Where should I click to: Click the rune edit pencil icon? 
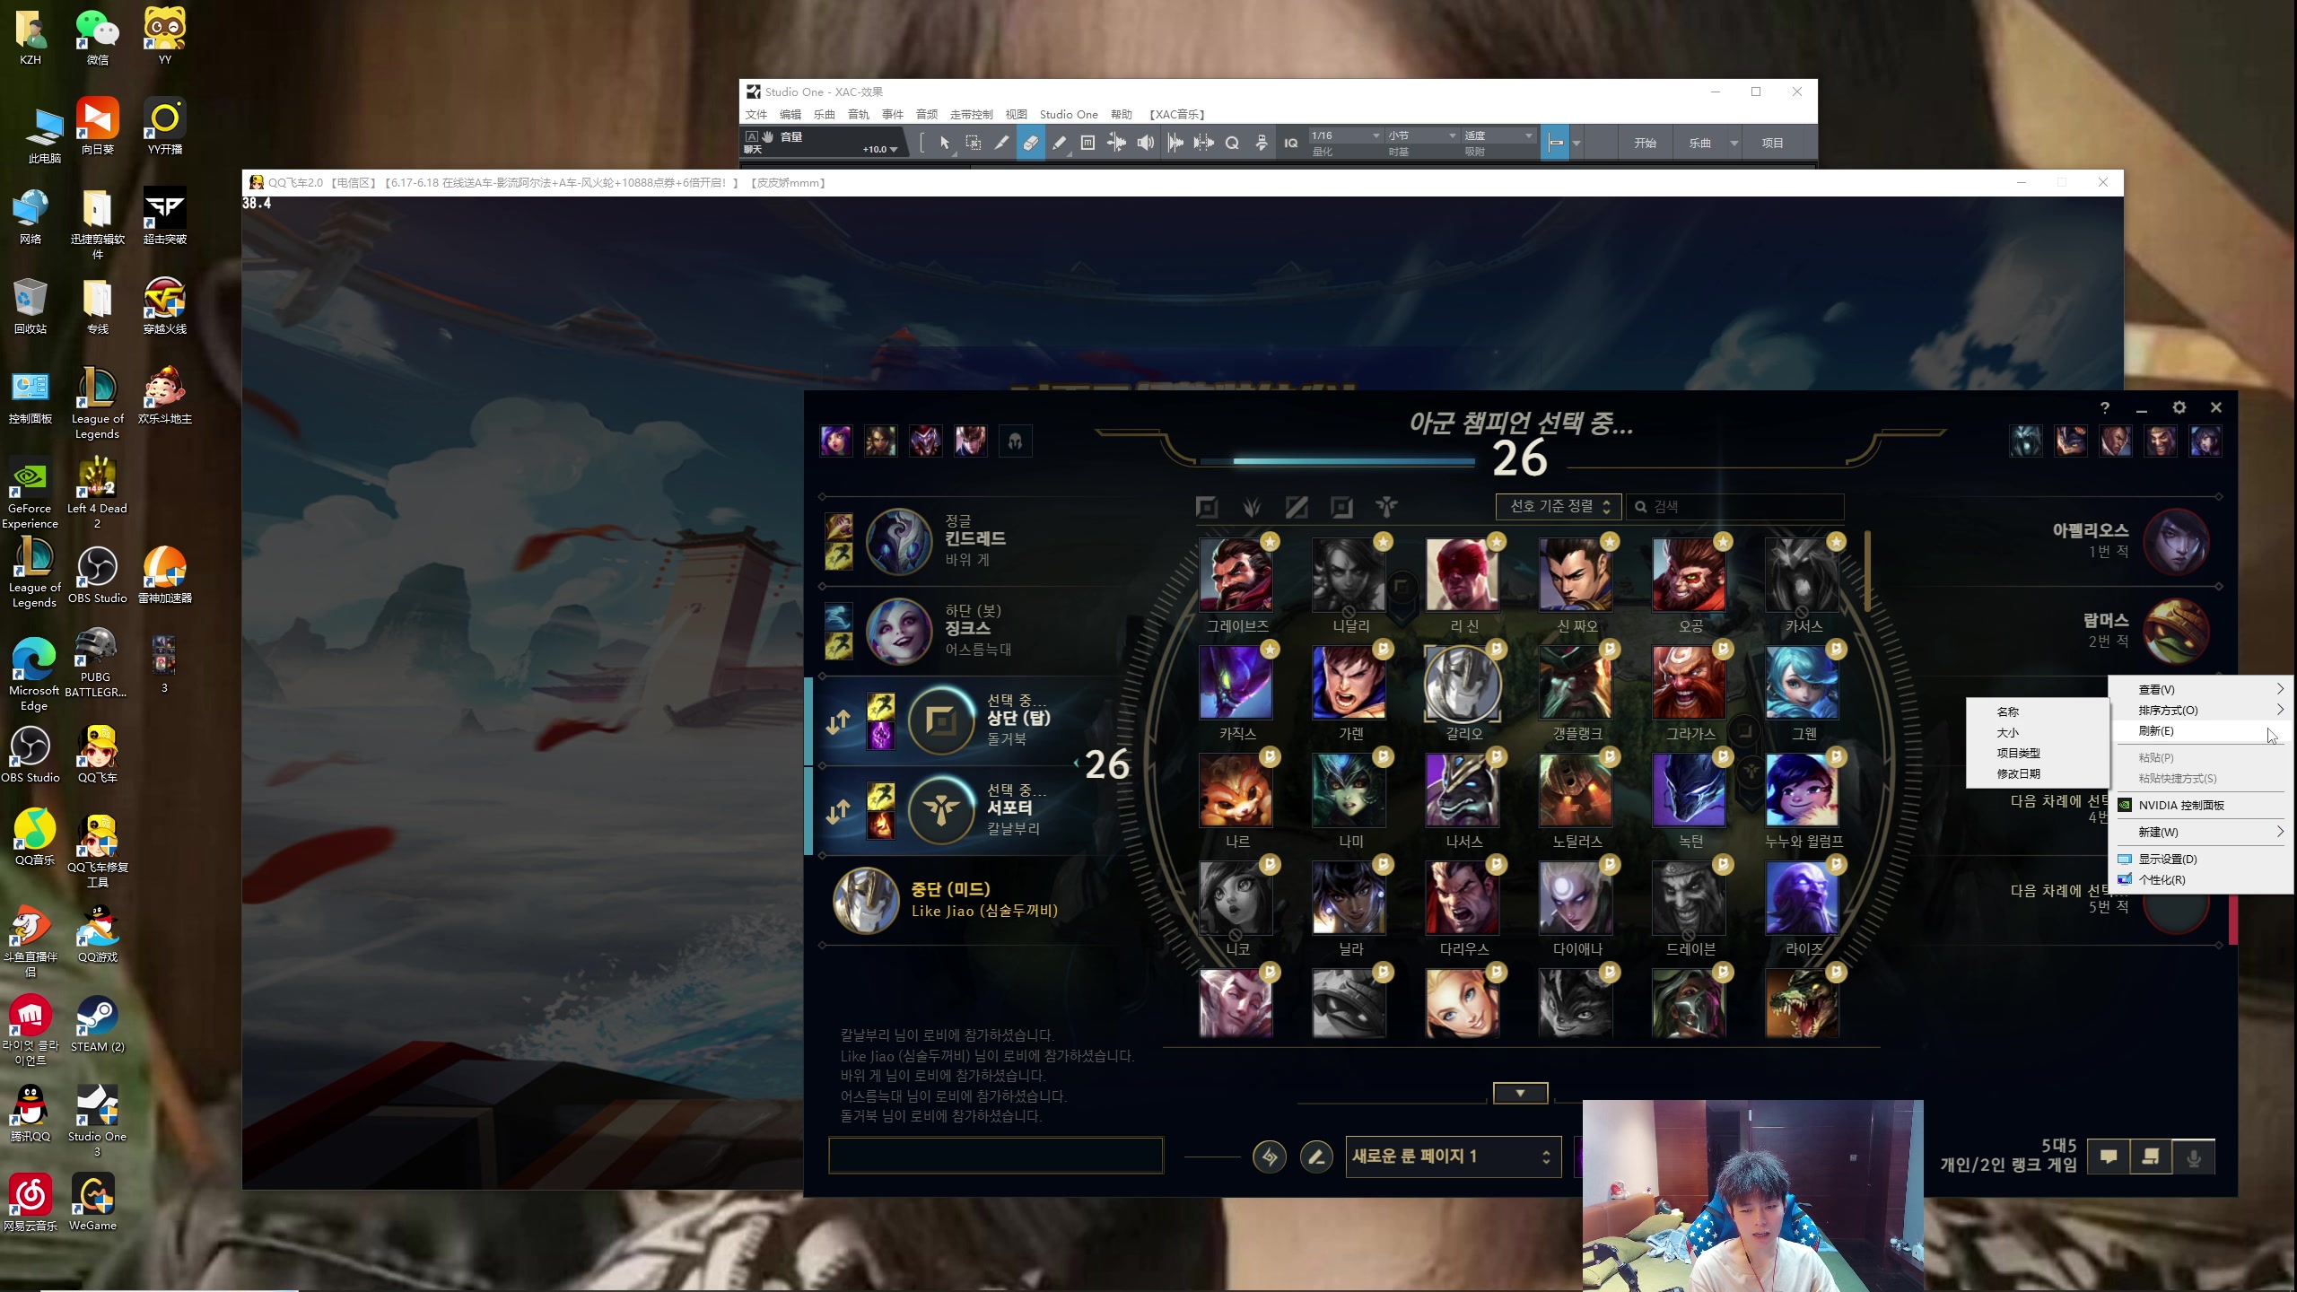pyautogui.click(x=1316, y=1157)
